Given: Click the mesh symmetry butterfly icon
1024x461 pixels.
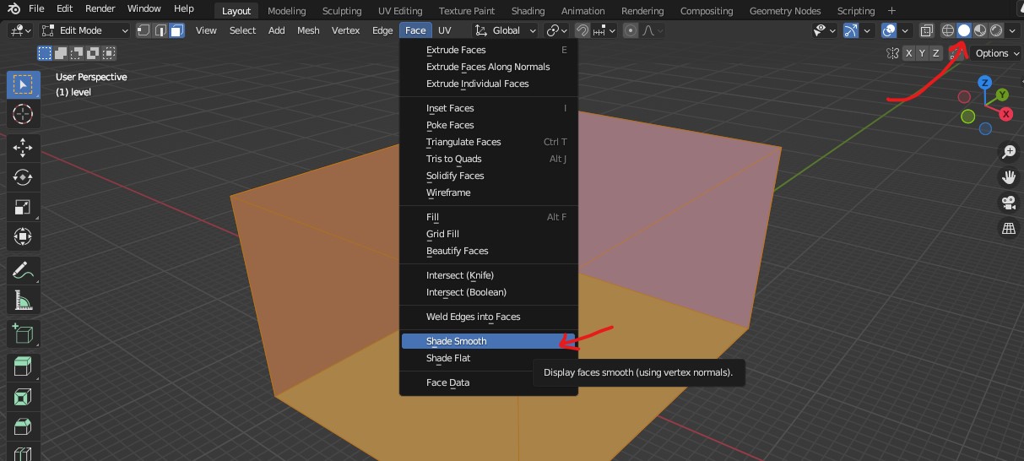Looking at the screenshot, I should point(892,53).
